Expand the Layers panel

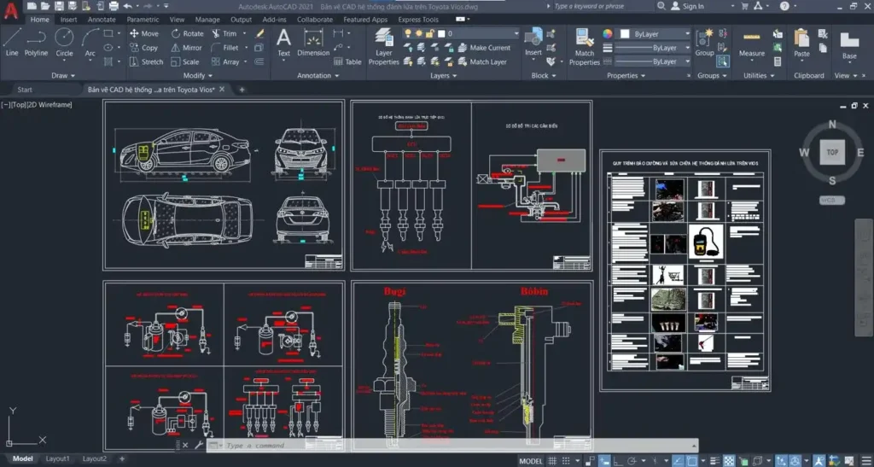coord(444,75)
